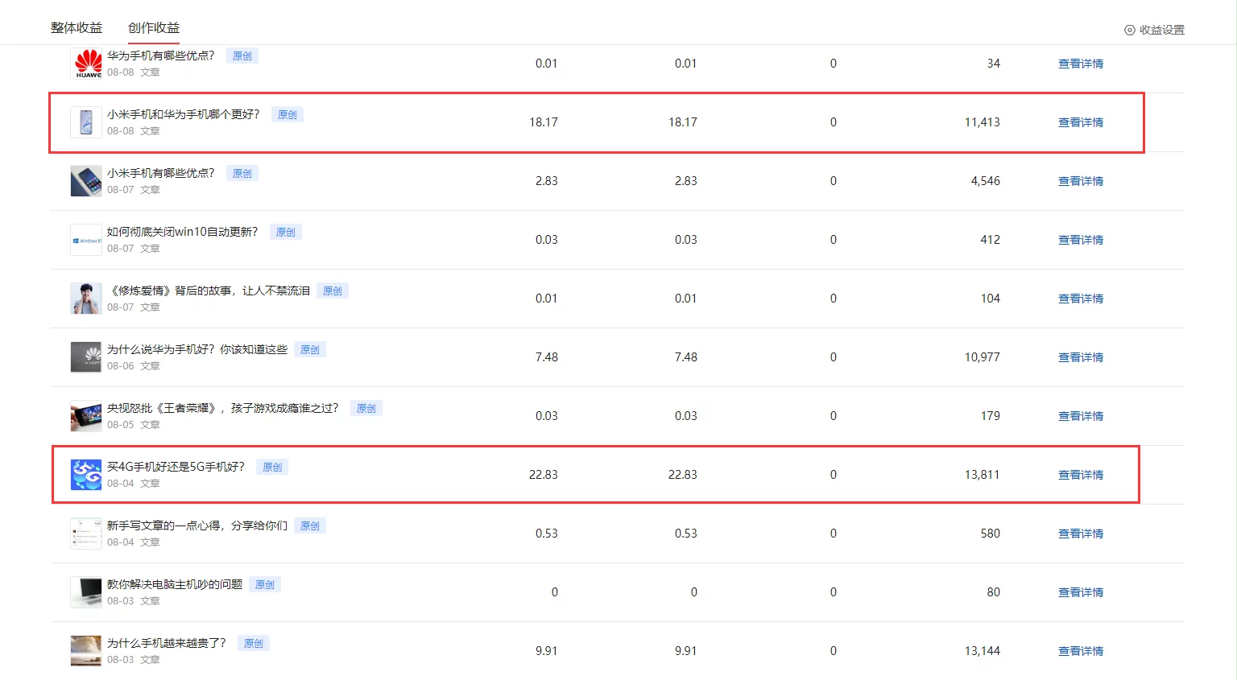This screenshot has width=1237, height=680.
Task: View details for 买4G手机好还是5G手机好 row
Action: click(x=1081, y=475)
